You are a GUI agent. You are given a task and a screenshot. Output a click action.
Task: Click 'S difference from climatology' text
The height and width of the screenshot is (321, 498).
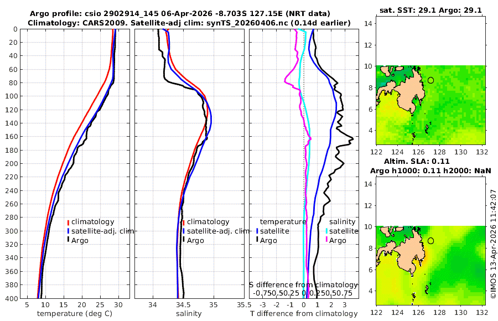point(304,284)
